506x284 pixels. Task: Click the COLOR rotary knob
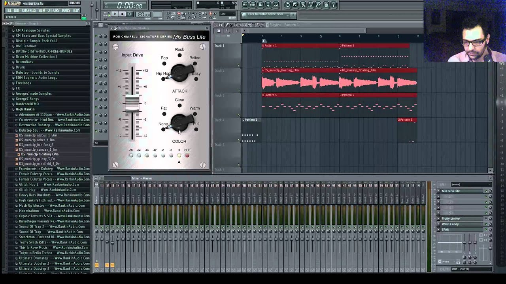click(180, 123)
